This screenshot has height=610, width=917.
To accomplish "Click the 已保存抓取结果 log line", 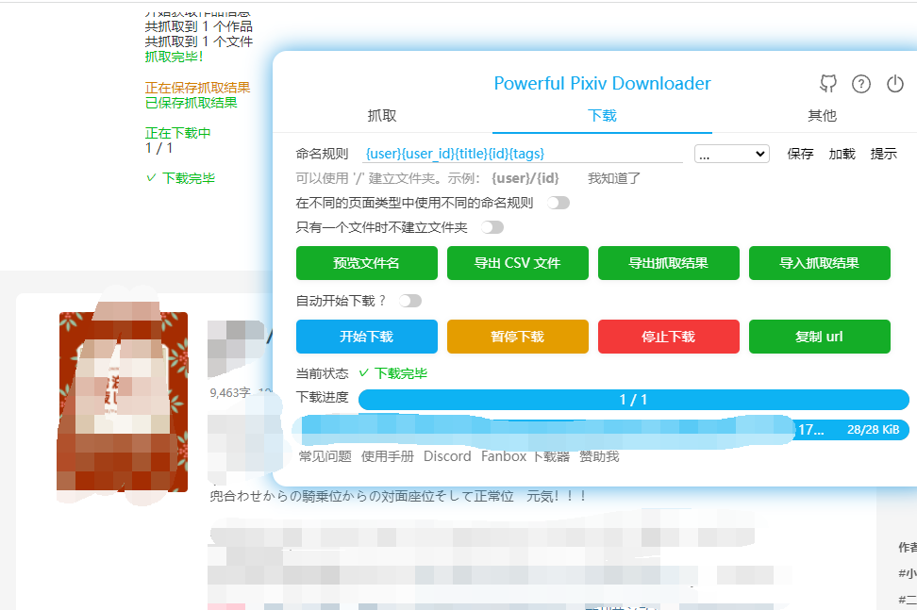I will [192, 103].
